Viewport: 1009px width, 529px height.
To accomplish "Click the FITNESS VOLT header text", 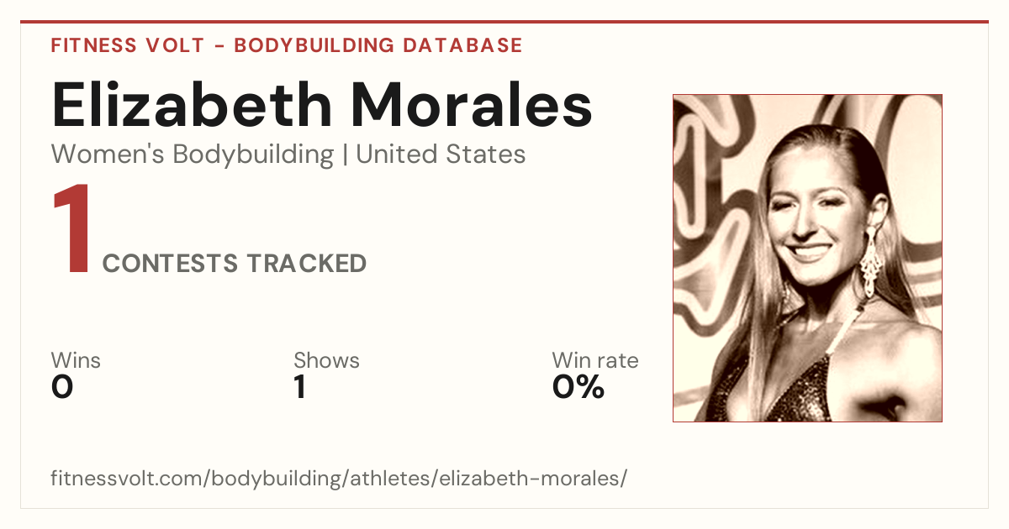I will pyautogui.click(x=127, y=45).
